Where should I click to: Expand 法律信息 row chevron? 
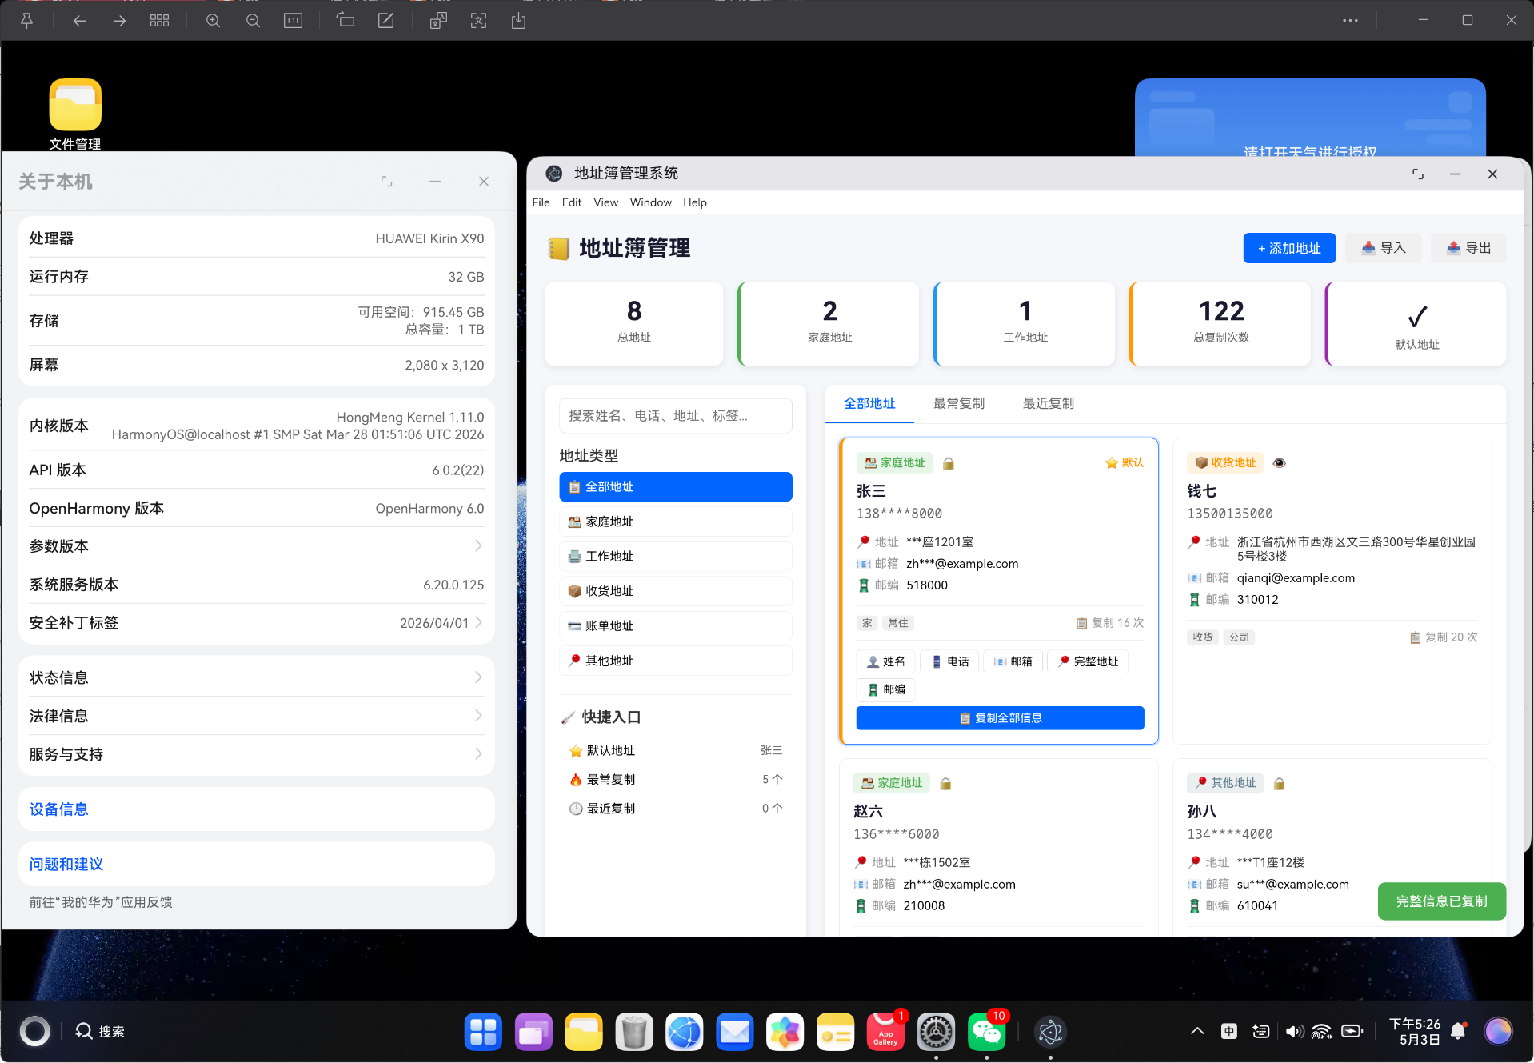click(478, 716)
